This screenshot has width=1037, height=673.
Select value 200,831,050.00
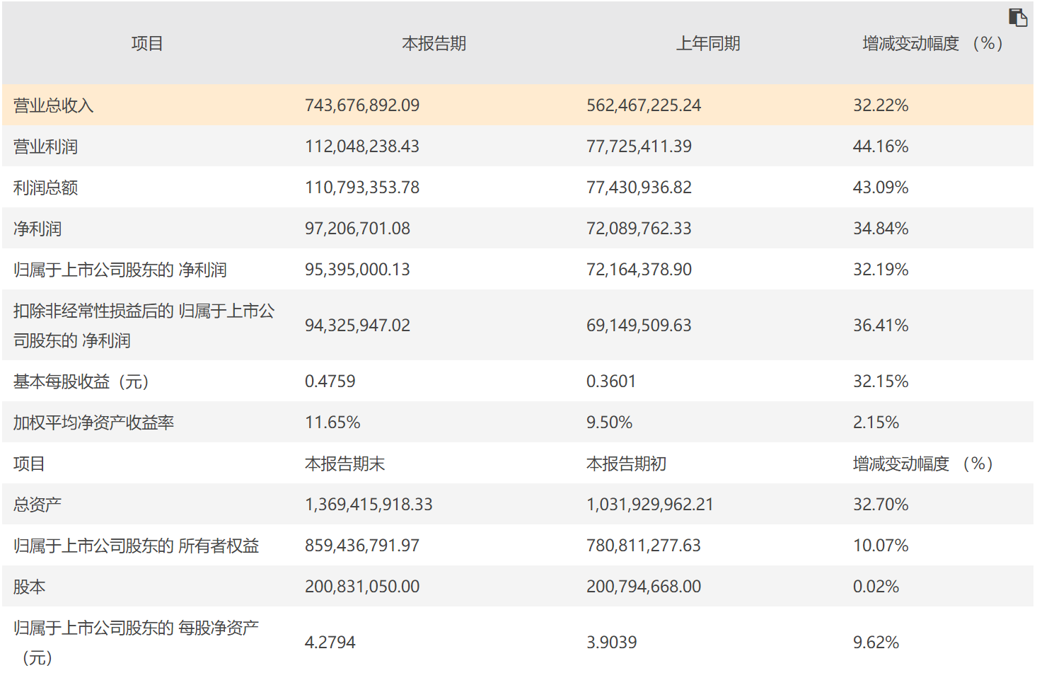pos(362,587)
